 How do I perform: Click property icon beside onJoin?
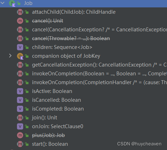point(20,126)
